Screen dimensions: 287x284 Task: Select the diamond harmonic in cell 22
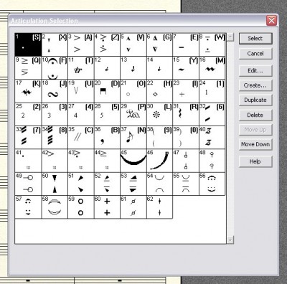click(x=159, y=91)
